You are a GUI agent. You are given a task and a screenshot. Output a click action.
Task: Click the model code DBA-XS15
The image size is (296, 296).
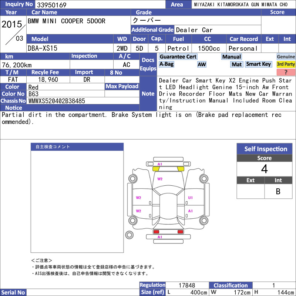(x=43, y=48)
